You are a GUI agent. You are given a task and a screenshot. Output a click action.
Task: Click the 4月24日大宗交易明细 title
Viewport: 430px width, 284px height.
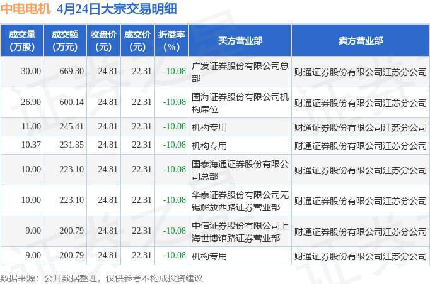coord(117,9)
